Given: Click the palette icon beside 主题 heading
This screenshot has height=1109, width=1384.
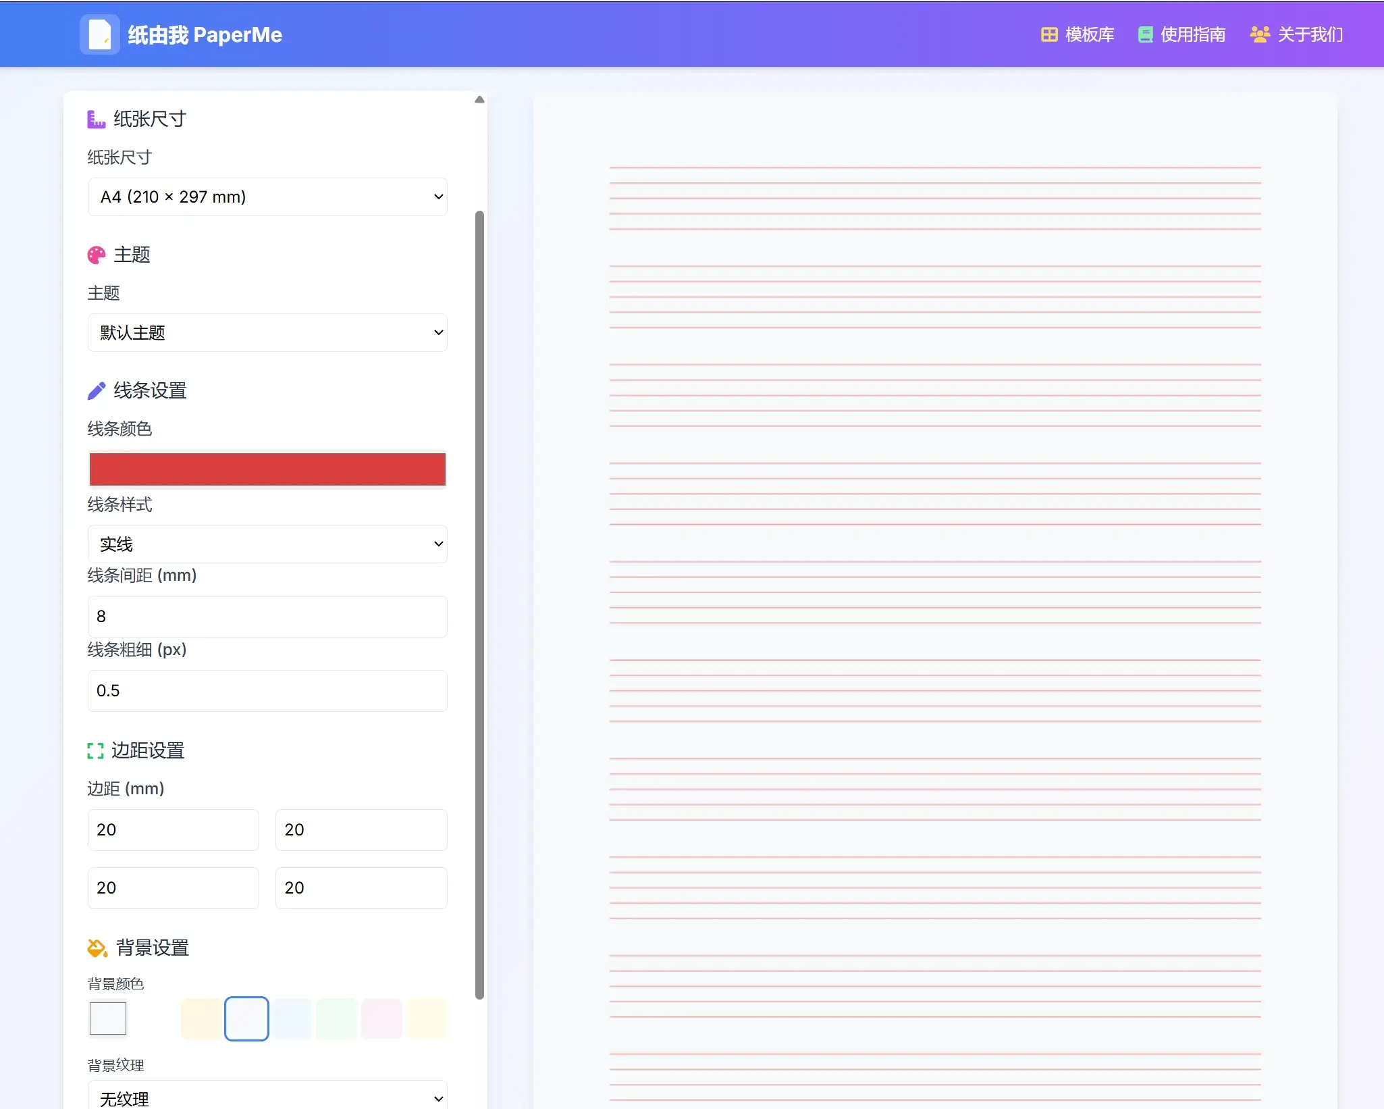Looking at the screenshot, I should click(96, 255).
